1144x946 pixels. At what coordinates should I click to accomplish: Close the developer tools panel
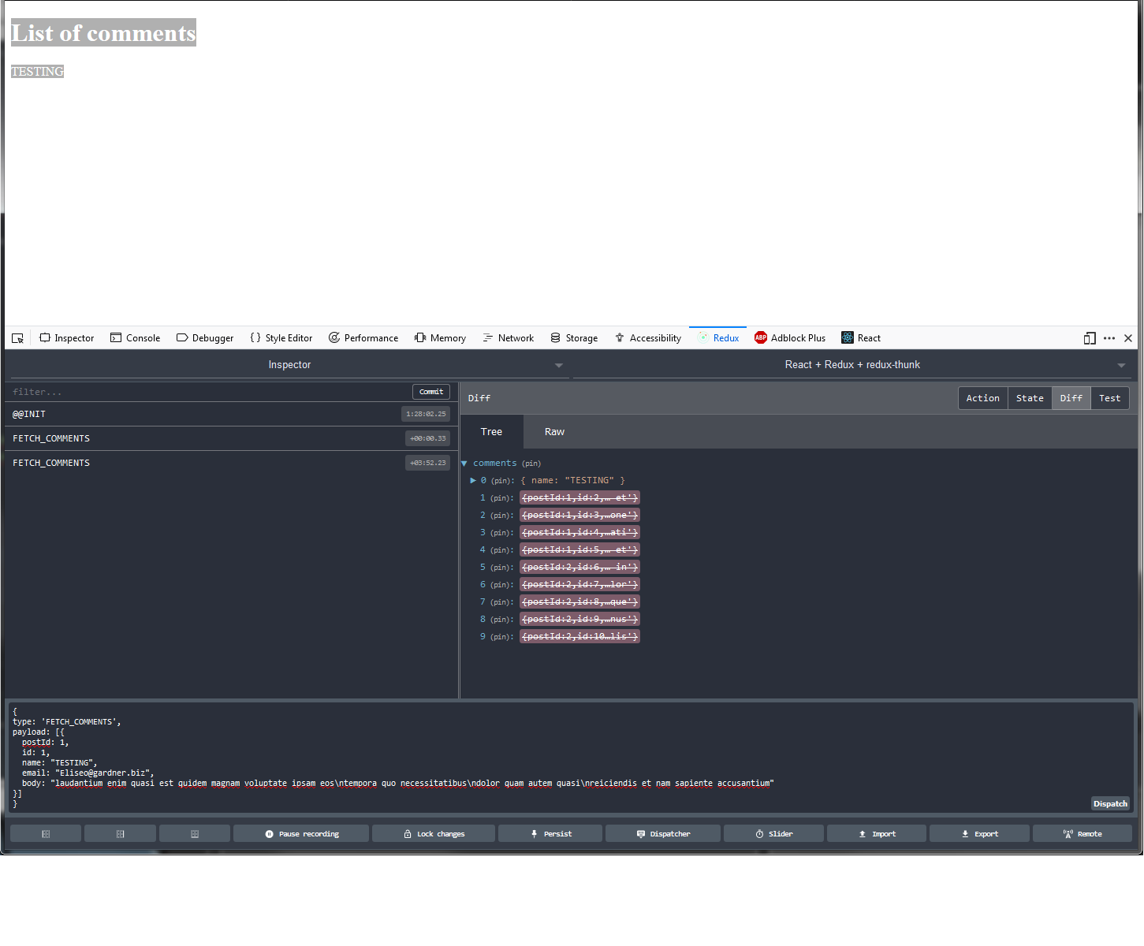[x=1128, y=338]
